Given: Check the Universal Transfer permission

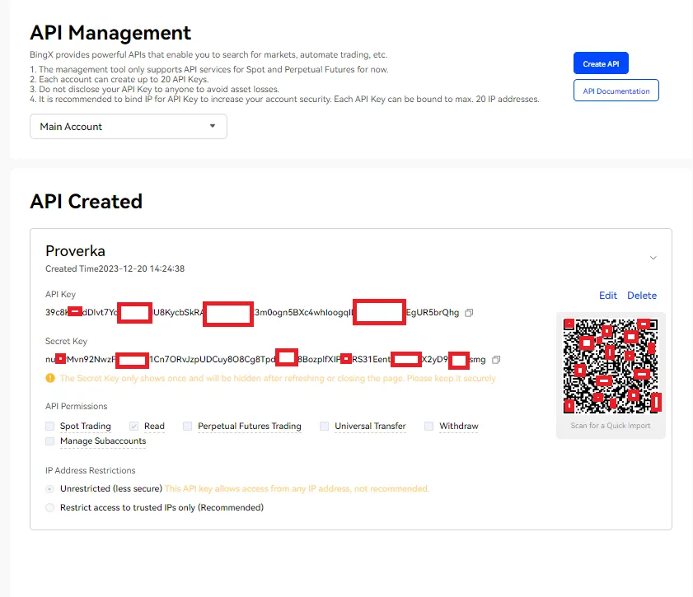Looking at the screenshot, I should [325, 427].
